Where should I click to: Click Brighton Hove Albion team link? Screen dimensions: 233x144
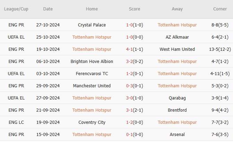click(x=92, y=62)
